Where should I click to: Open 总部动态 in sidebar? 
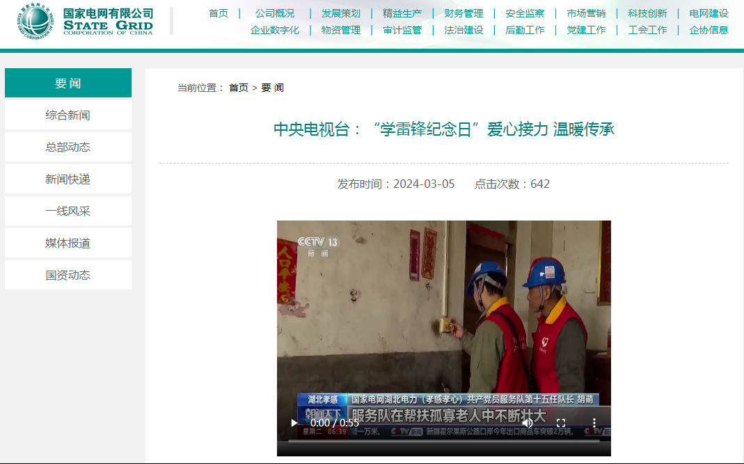pos(68,147)
